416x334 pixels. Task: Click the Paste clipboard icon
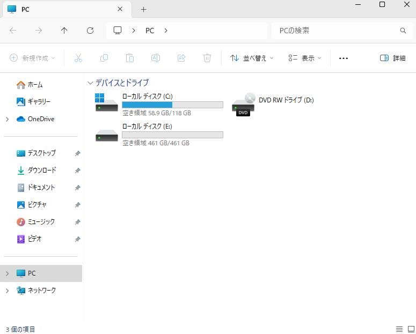(x=130, y=58)
